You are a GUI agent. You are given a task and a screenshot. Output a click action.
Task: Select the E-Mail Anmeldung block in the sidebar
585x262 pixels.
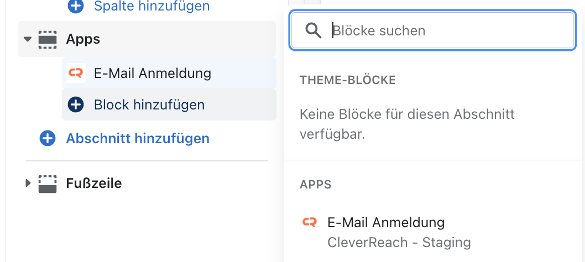tap(169, 73)
